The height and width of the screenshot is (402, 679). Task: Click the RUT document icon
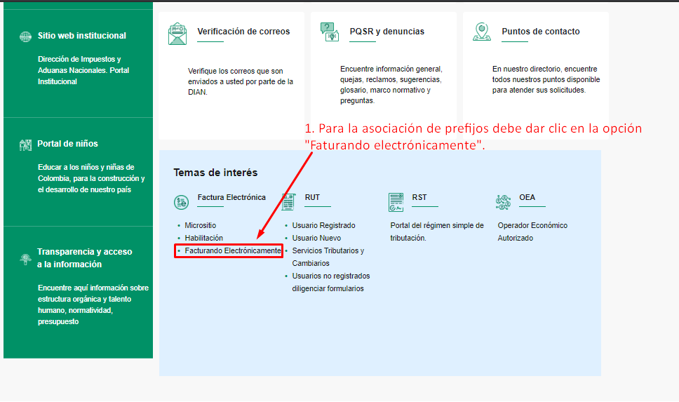[x=288, y=202]
